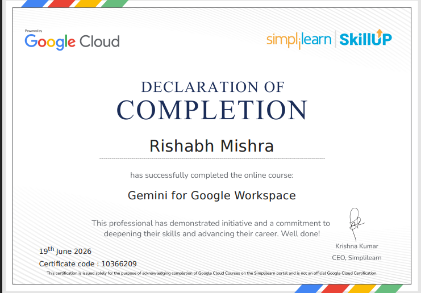
Task: Click the "DECLARATION OF" heading
Action: (212, 87)
